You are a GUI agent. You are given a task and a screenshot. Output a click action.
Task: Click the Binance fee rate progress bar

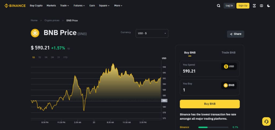click(x=213, y=127)
